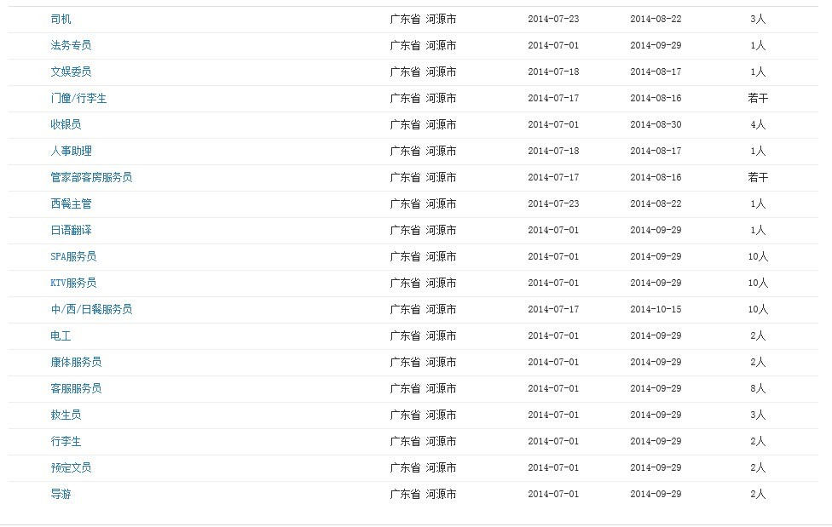
Task: Select the 收银员 job link
Action: 66,124
